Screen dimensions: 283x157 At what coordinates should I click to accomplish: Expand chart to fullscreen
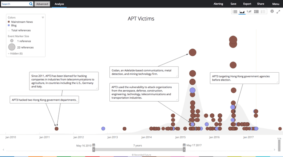pyautogui.click(x=278, y=12)
